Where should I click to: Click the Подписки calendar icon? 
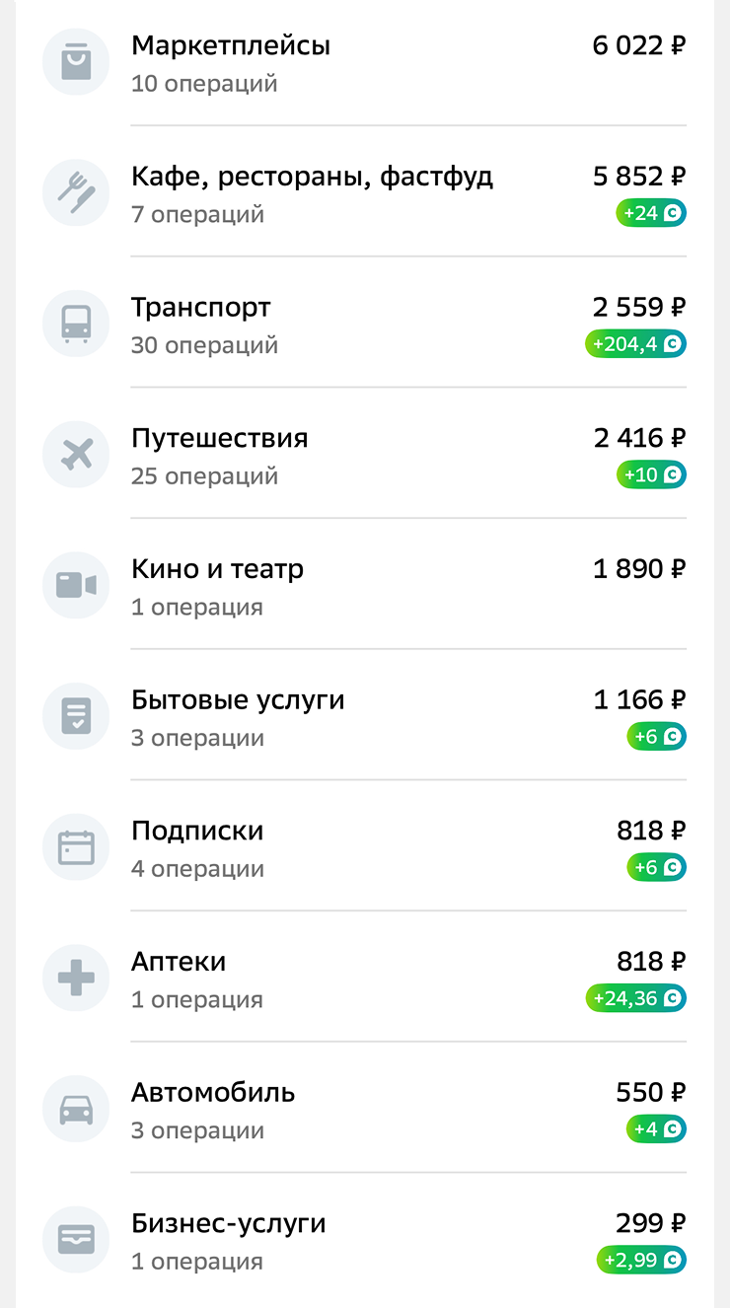point(76,847)
